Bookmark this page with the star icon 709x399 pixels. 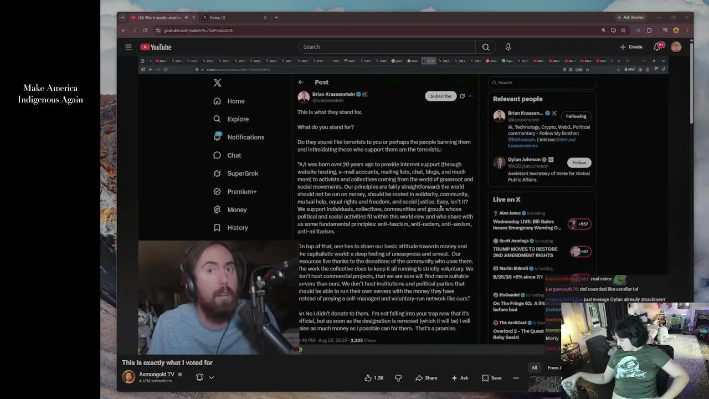pyautogui.click(x=623, y=30)
